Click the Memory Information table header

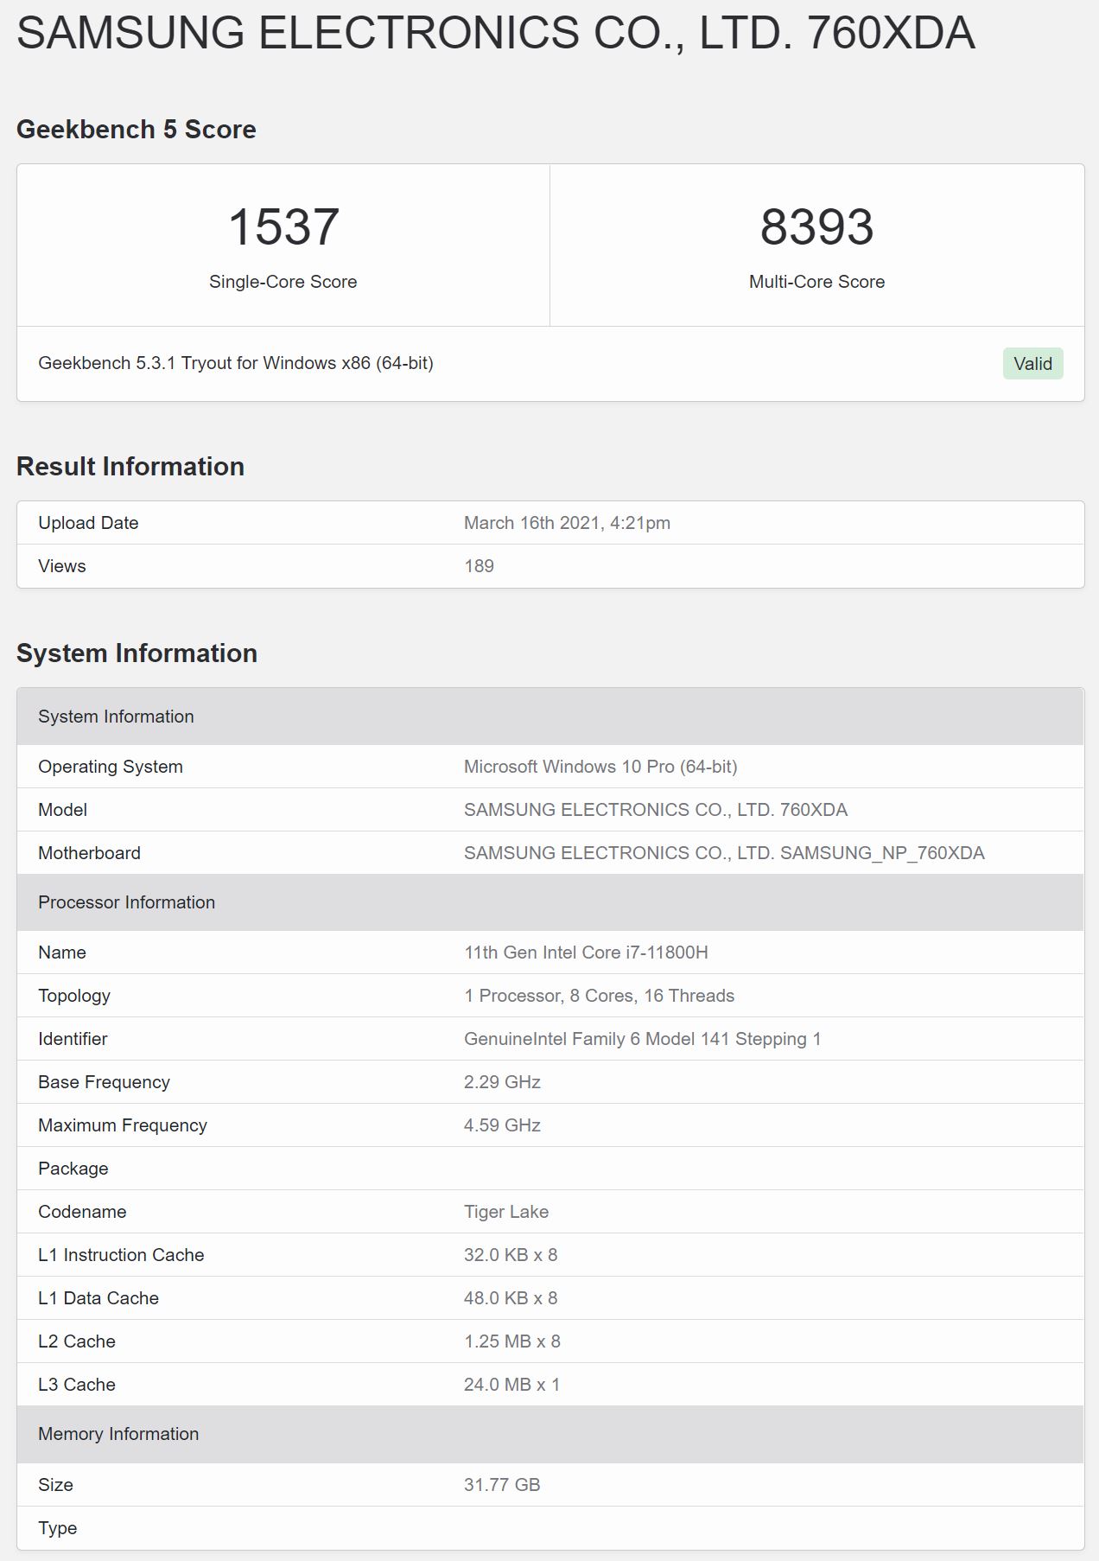click(550, 1434)
